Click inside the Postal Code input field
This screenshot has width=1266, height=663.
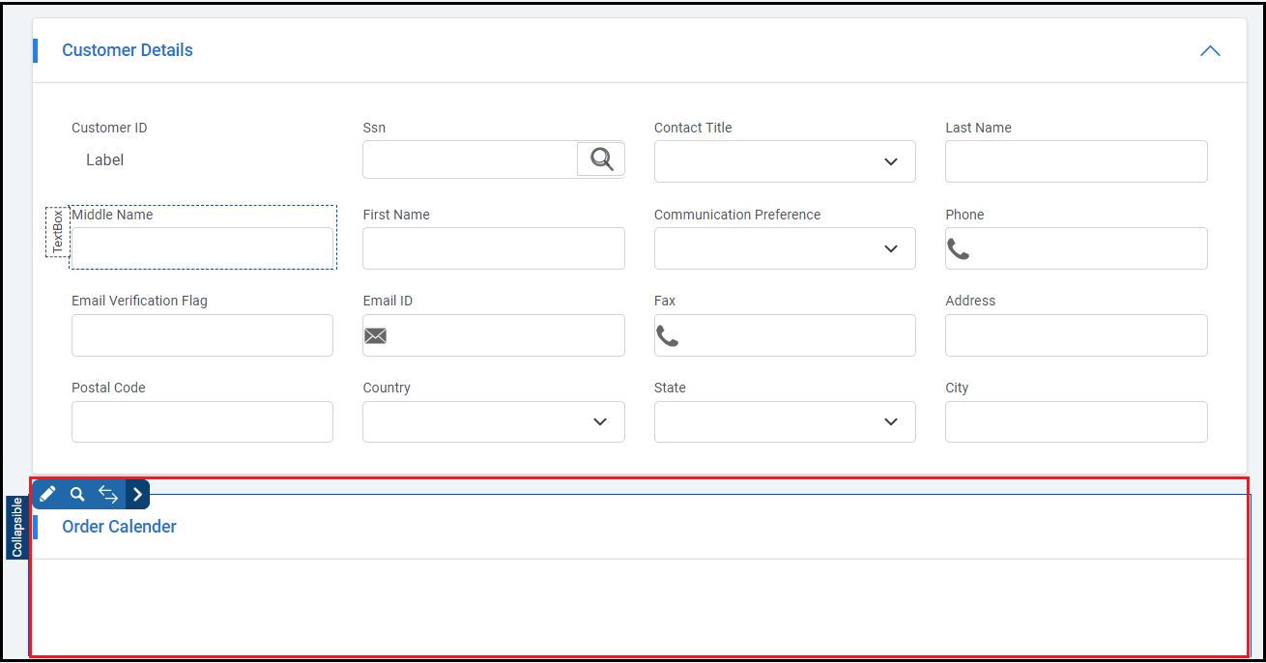pyautogui.click(x=202, y=421)
